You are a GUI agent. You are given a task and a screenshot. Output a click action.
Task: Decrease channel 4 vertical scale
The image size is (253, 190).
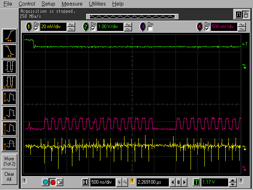(242, 29)
